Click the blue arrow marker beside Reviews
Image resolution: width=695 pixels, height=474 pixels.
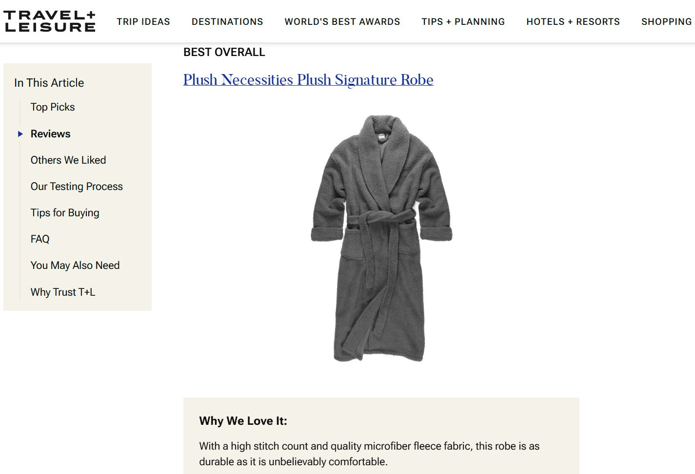point(20,134)
